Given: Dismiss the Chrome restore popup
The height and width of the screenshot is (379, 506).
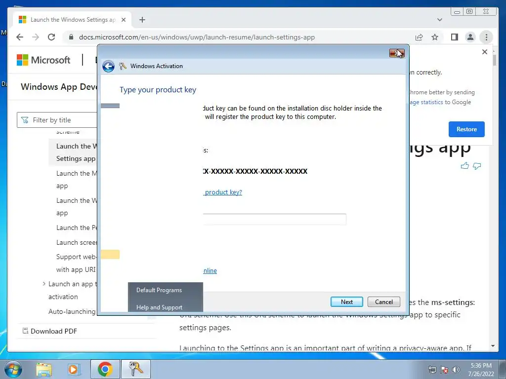Looking at the screenshot, I should click(484, 52).
